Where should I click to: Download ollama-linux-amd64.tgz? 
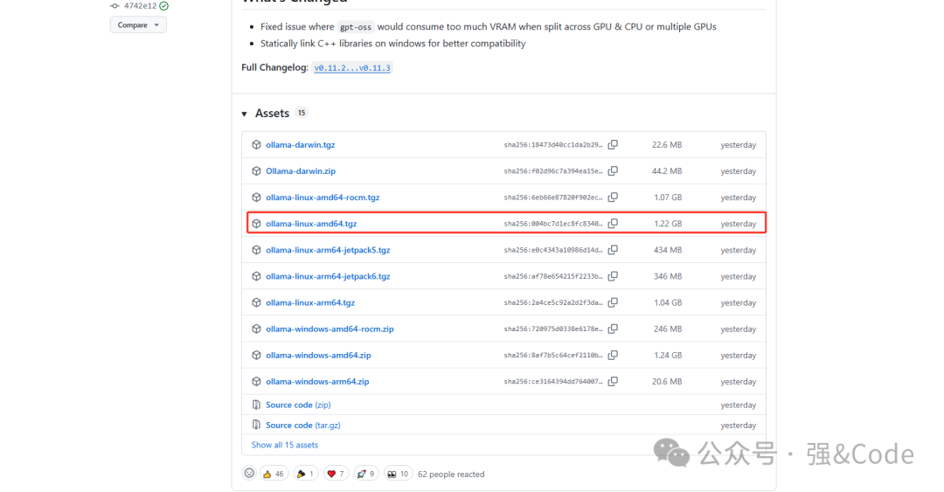(x=311, y=224)
